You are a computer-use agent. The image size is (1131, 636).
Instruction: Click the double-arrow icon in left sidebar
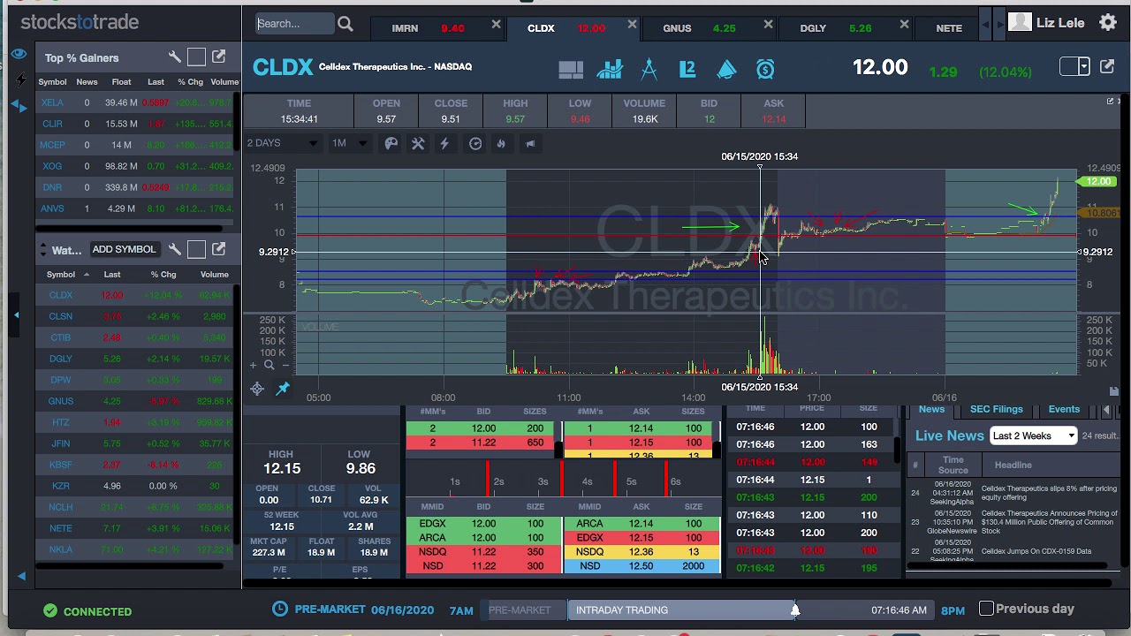(19, 105)
